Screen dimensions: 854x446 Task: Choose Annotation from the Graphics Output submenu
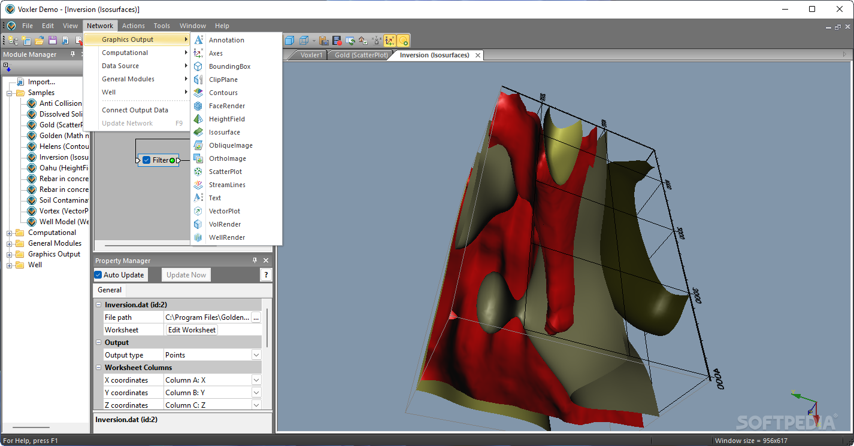click(236, 40)
